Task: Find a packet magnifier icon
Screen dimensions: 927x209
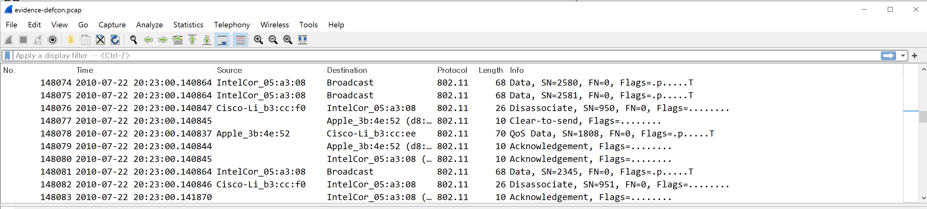Action: [x=134, y=40]
